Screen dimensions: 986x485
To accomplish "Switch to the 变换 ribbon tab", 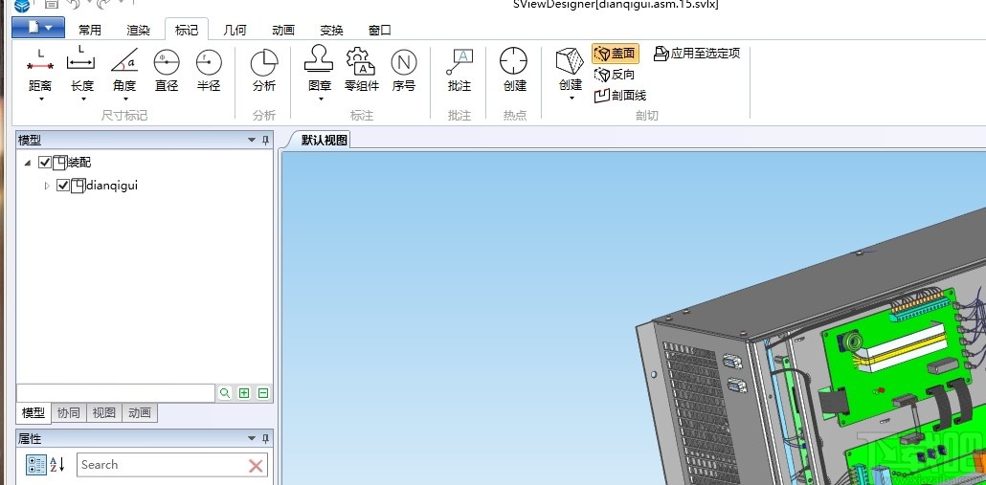I will pyautogui.click(x=331, y=31).
